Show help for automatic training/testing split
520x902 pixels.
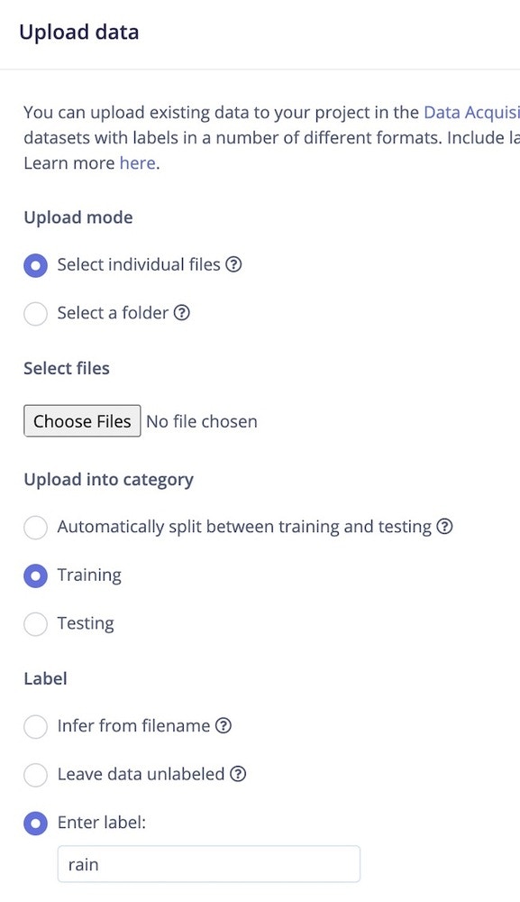point(444,527)
